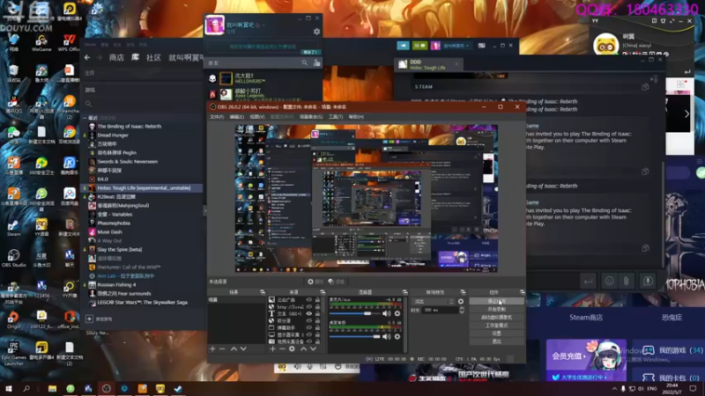Screen dimensions: 705x396
Task: Toggle visibility of 显示器采集 source
Action: (x=309, y=334)
